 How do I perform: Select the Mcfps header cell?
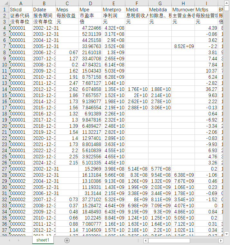tap(206, 10)
